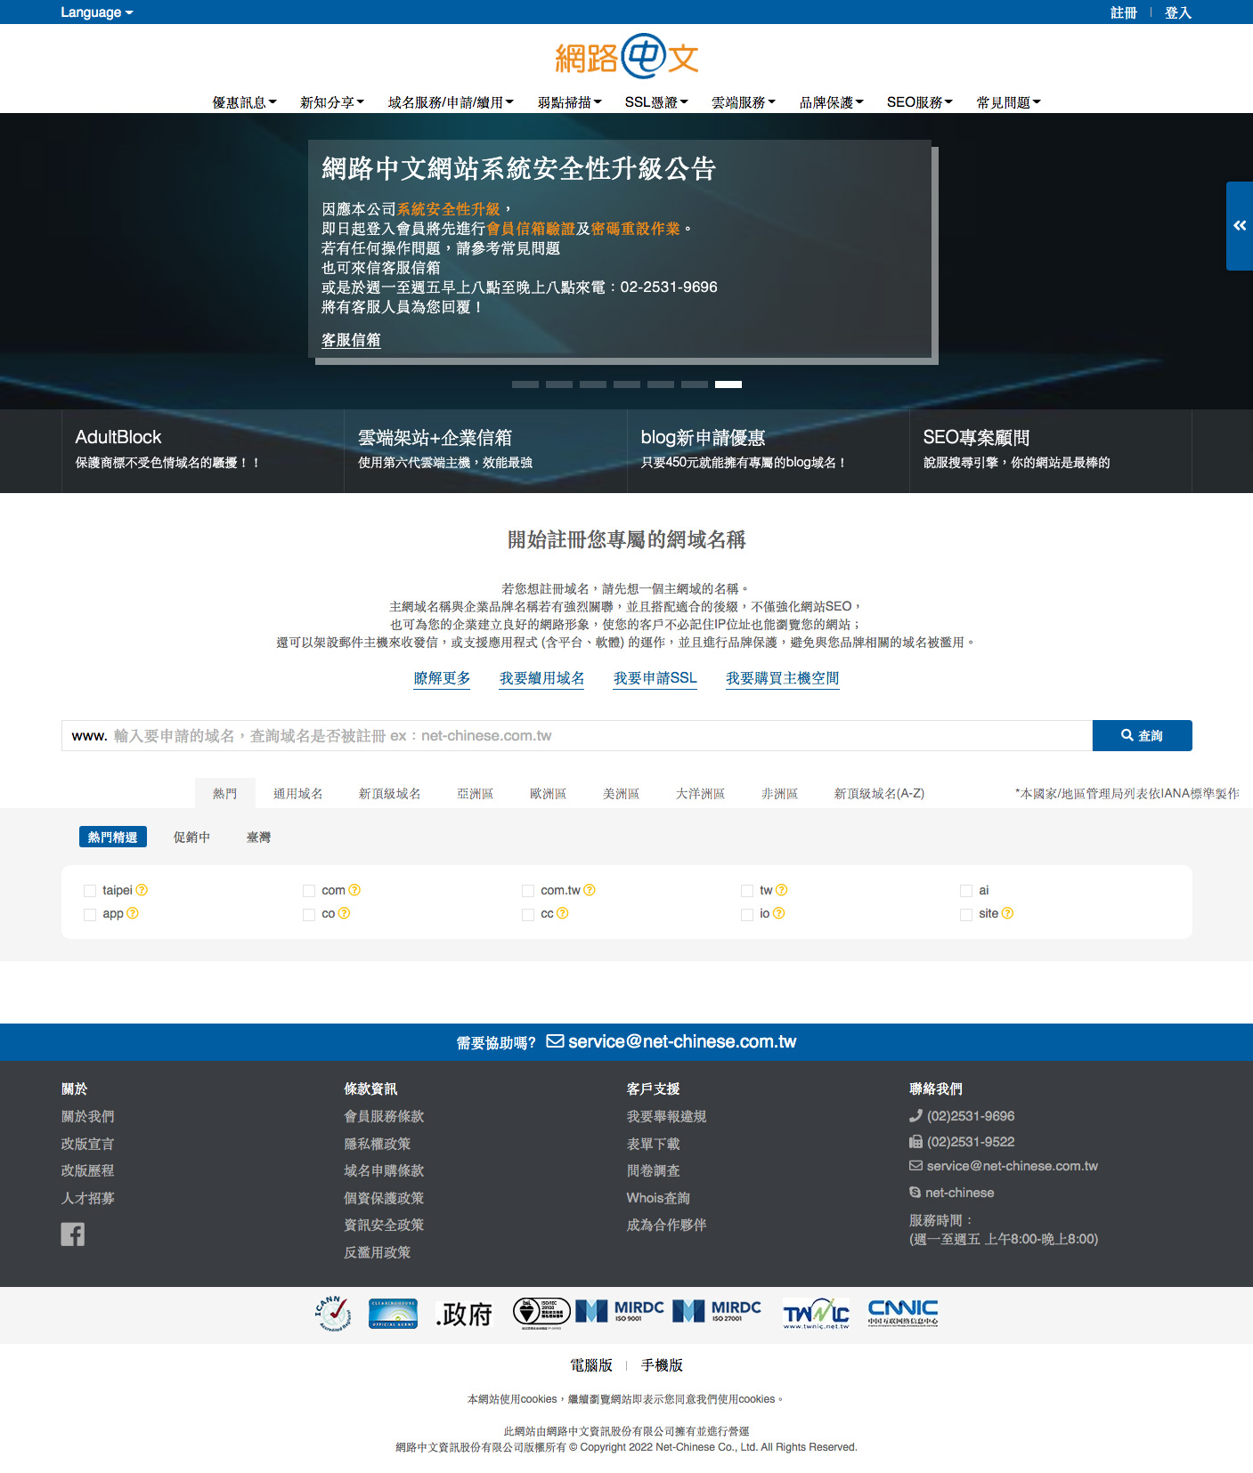Click the MIRDC ISO 27001 logo

click(x=717, y=1311)
